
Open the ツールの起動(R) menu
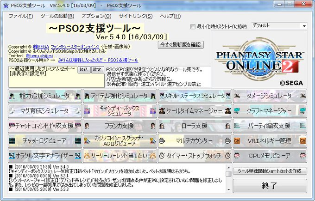coord(57,16)
